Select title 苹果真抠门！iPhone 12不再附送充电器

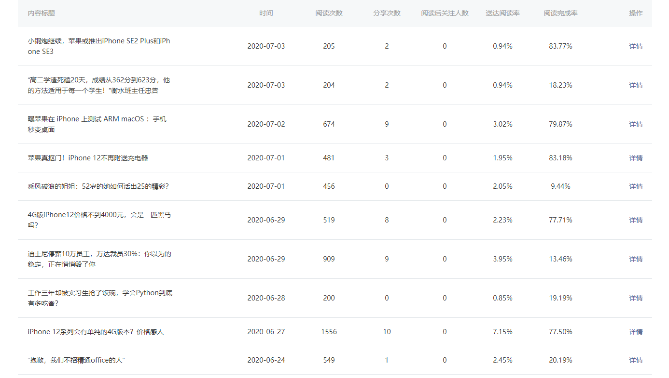point(88,158)
